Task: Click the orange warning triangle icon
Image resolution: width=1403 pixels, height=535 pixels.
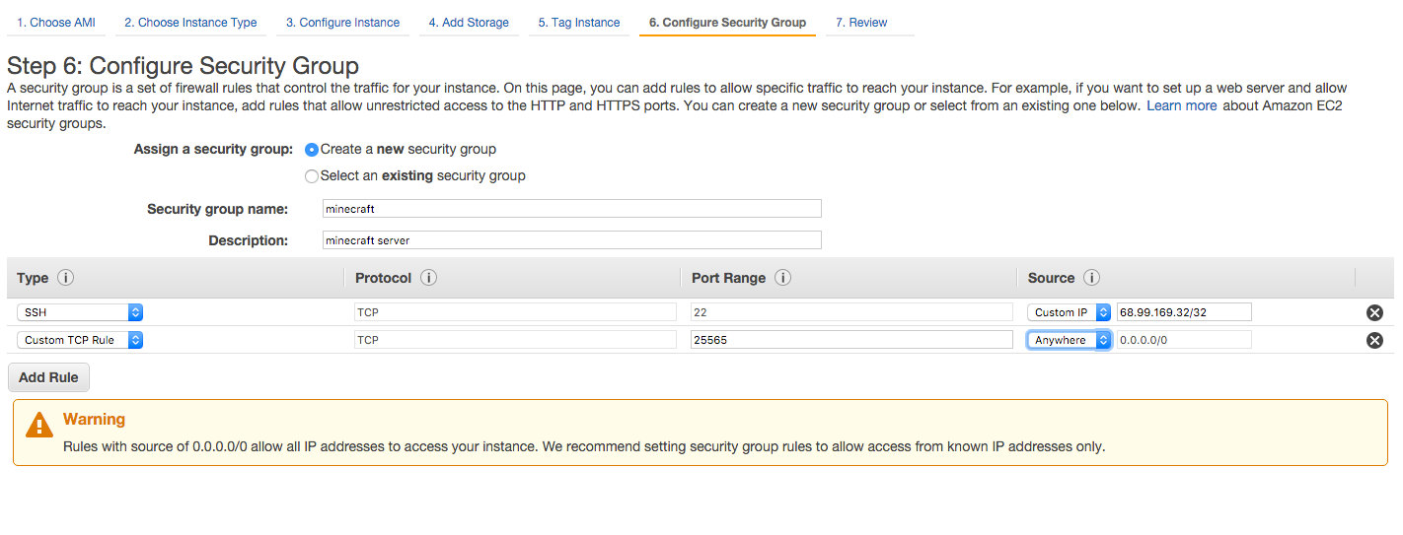Action: (x=39, y=426)
